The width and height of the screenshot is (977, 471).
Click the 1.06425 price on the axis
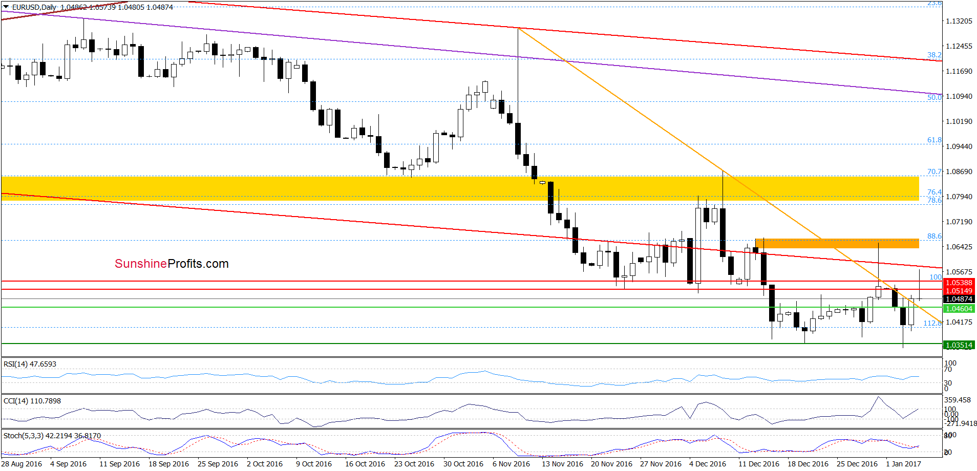(x=959, y=247)
